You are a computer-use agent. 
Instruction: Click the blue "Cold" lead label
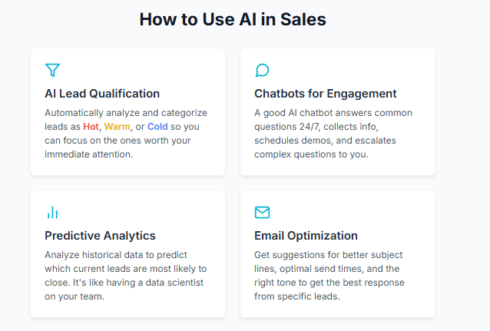pos(157,127)
